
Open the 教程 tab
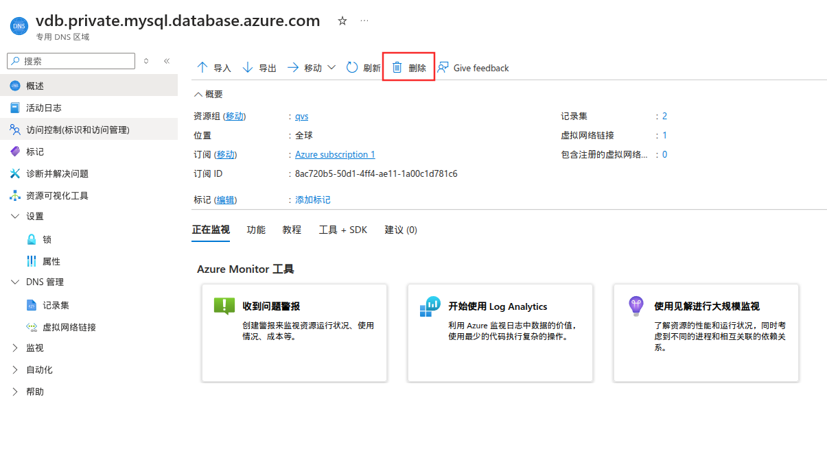292,230
